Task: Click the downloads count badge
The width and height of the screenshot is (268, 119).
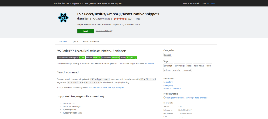Action: 111,58
